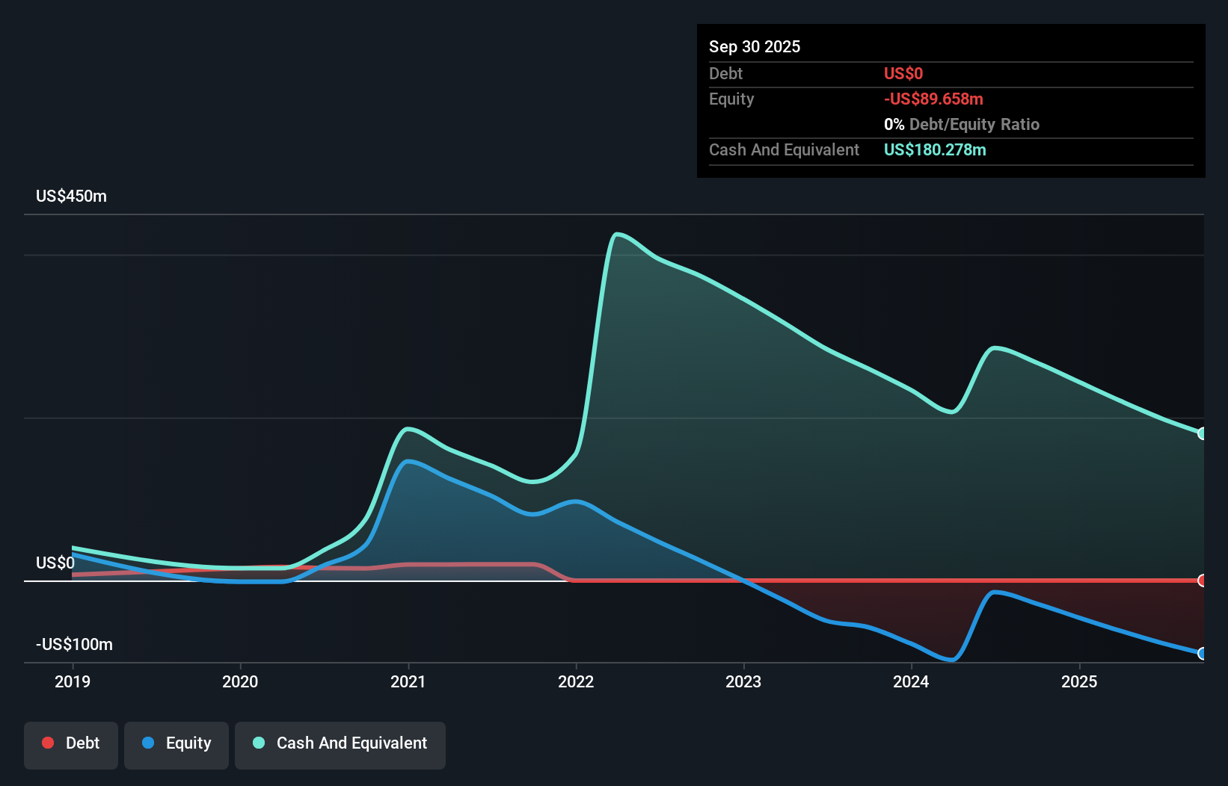Click the -US$89.658m equity value
The height and width of the screenshot is (786, 1228).
(933, 99)
